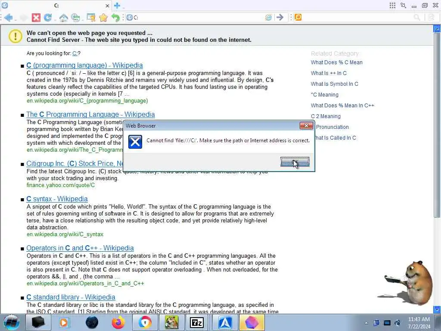Click related category 'What Is Symbol In C'
441x331 pixels.
334,84
